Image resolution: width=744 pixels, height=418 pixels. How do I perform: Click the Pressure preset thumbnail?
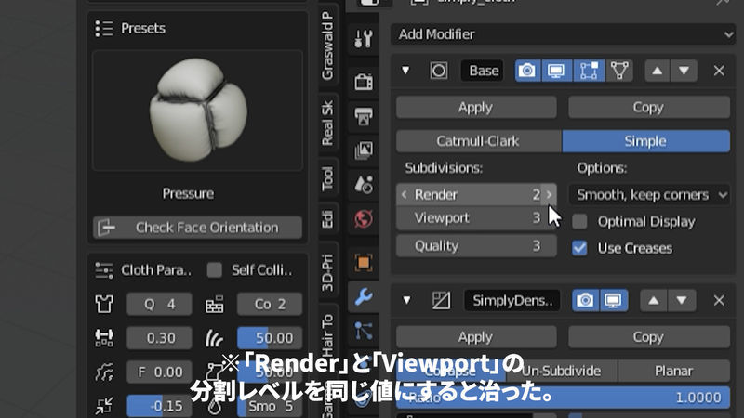click(x=197, y=111)
